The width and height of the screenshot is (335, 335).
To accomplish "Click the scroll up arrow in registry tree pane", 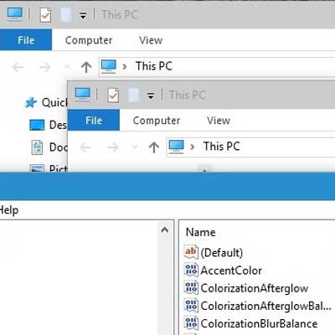I will (x=165, y=230).
